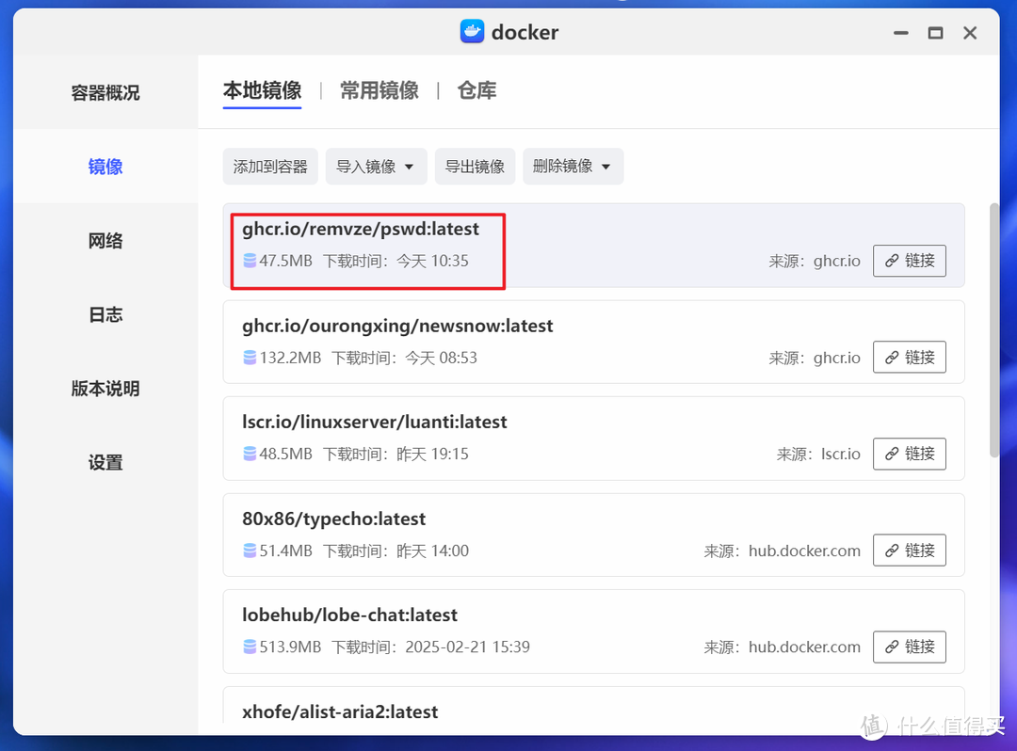This screenshot has width=1017, height=751.
Task: Click the docker whale logo icon
Action: click(473, 31)
